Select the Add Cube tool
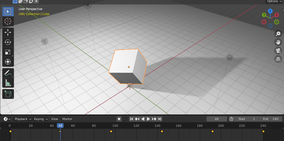284x141 pixels. [x=8, y=94]
